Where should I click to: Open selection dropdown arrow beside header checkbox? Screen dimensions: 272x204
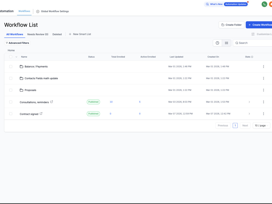(16, 57)
